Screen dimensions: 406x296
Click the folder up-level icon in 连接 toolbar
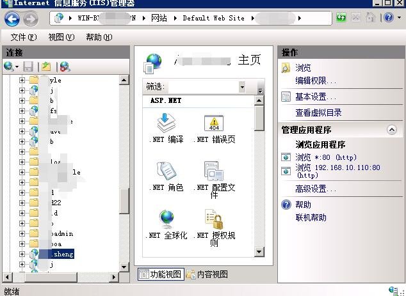click(46, 66)
